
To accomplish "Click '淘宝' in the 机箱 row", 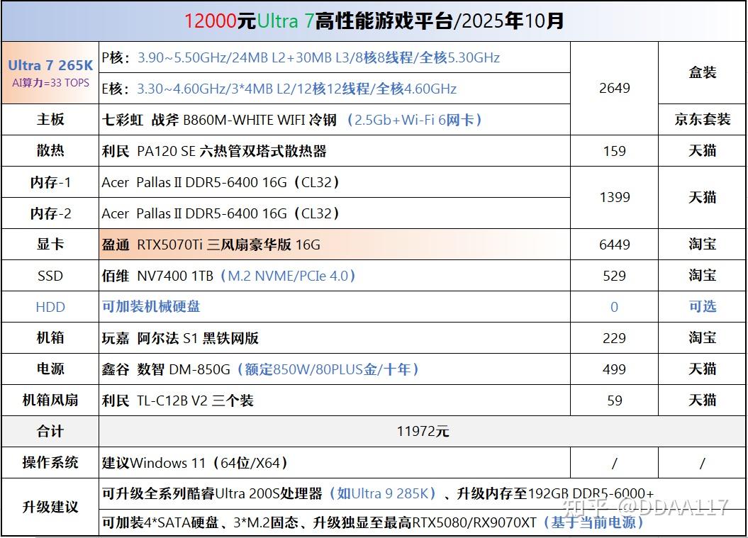I will tap(702, 337).
